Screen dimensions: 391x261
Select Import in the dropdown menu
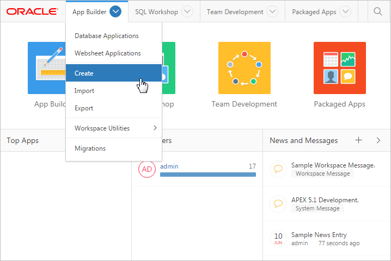click(x=84, y=91)
